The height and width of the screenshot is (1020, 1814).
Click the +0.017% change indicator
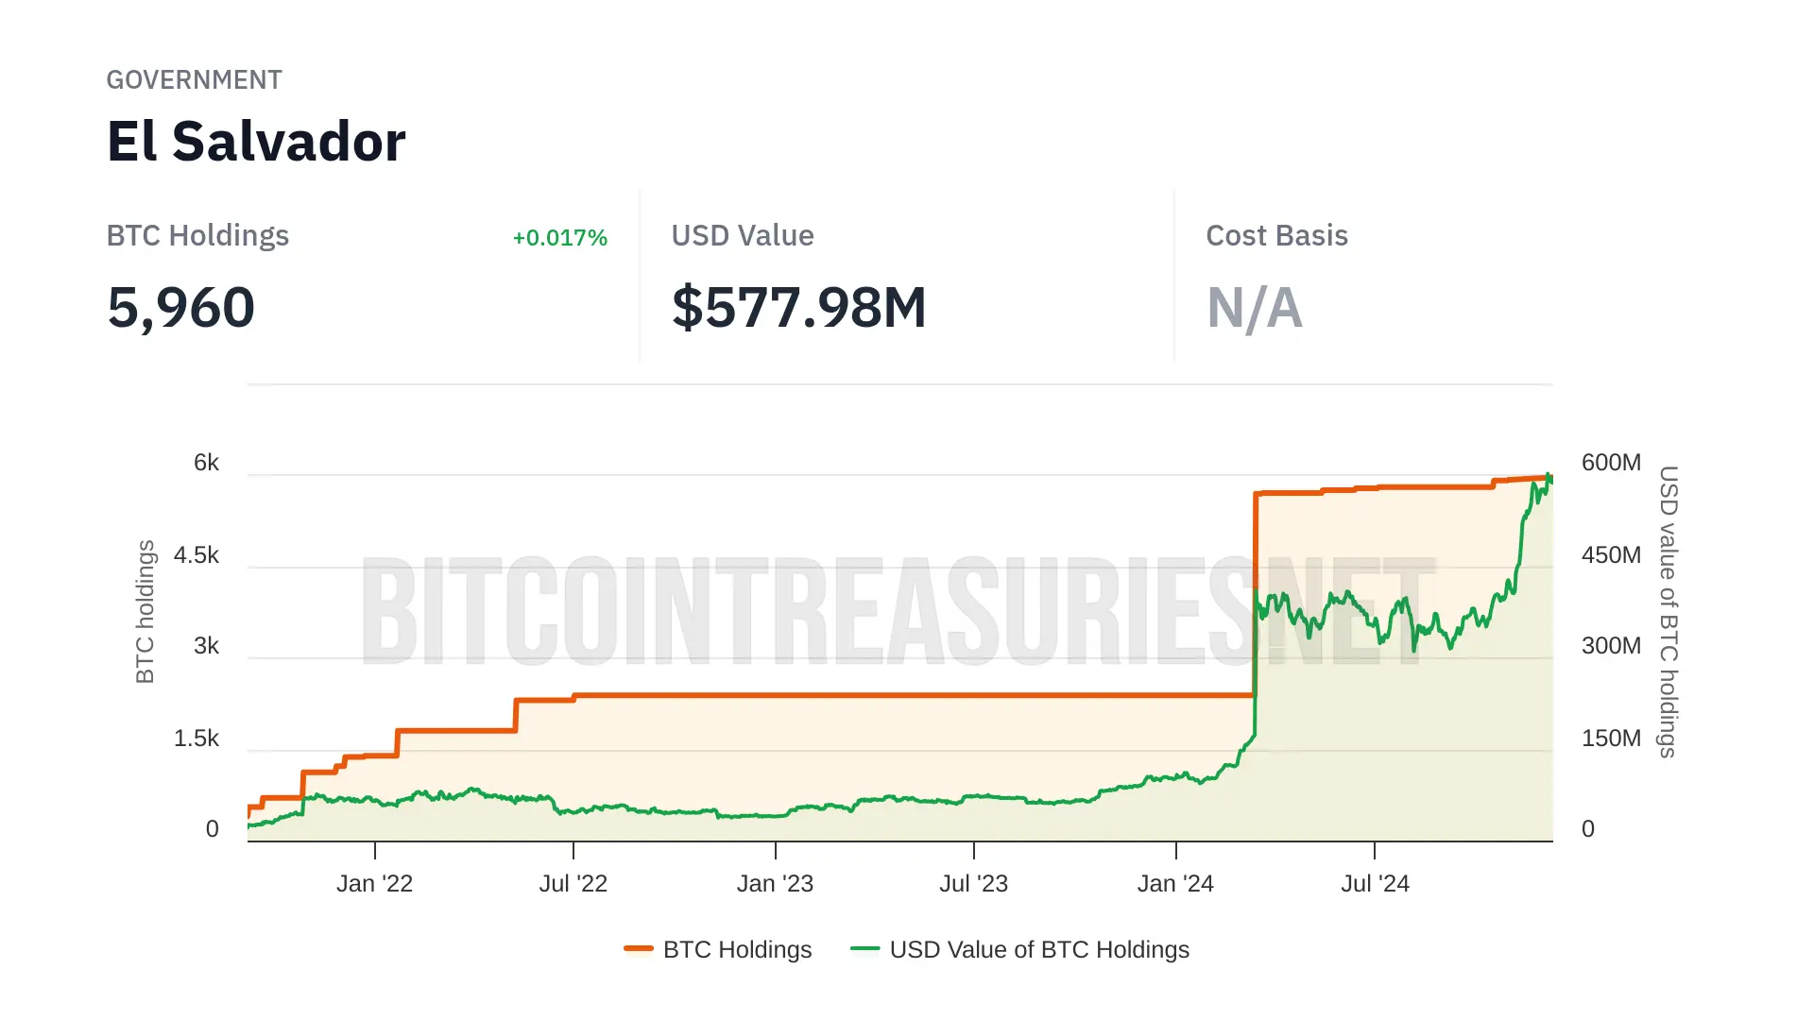pos(559,237)
